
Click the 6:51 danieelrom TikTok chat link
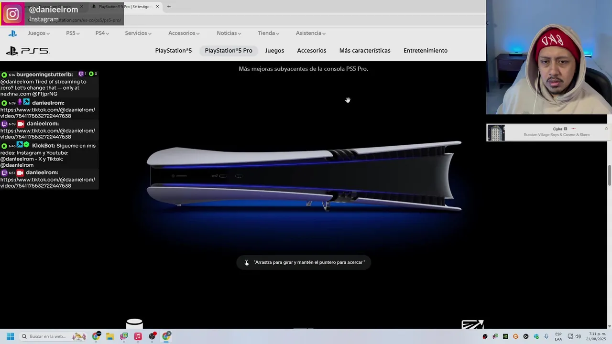click(x=48, y=183)
